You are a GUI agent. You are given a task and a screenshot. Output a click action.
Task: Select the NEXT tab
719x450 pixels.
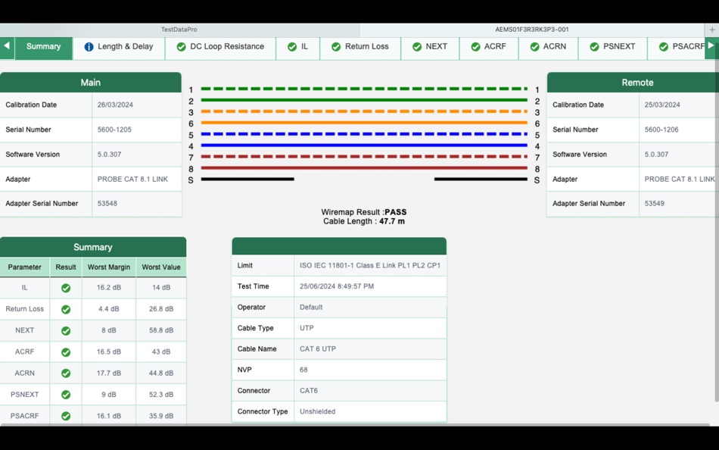click(430, 48)
